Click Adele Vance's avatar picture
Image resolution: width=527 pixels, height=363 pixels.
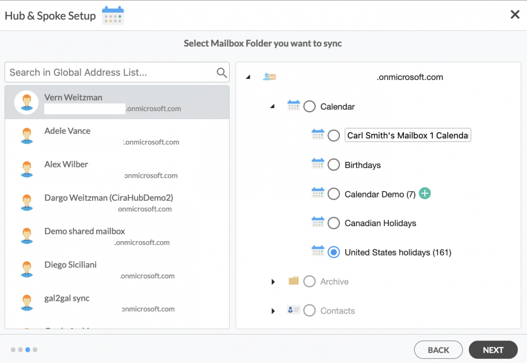27,136
